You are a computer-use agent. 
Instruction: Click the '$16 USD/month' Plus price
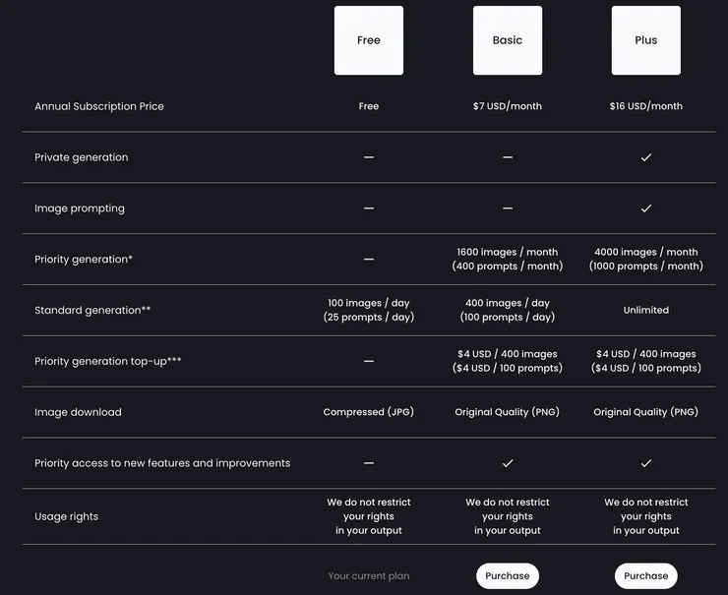[x=645, y=106]
